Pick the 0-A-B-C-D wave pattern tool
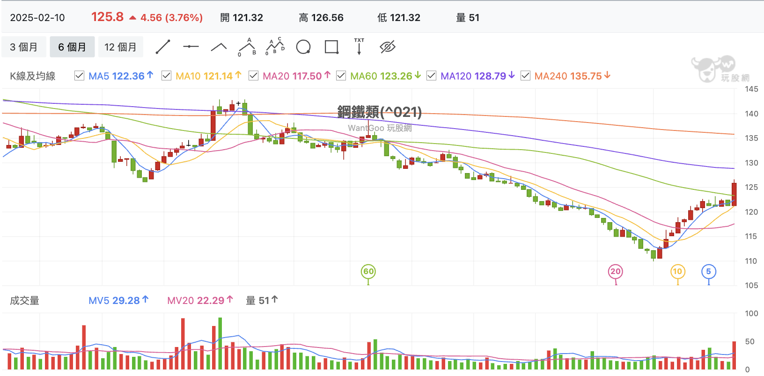The height and width of the screenshot is (376, 764). 275,47
